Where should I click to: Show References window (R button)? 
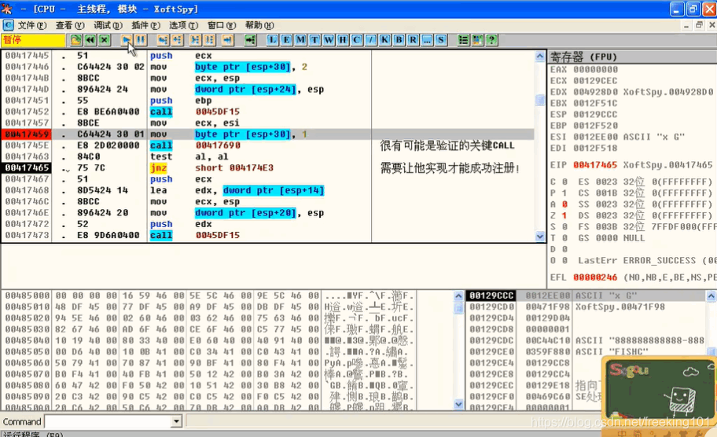pos(413,40)
